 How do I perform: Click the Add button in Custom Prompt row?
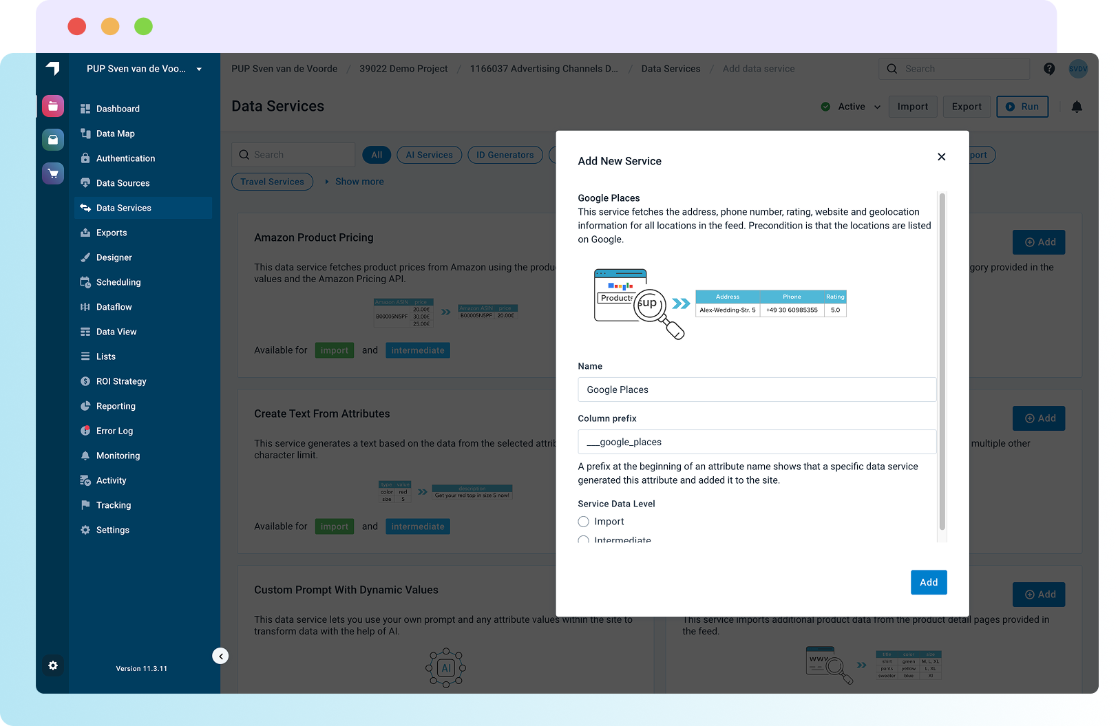pyautogui.click(x=1039, y=595)
